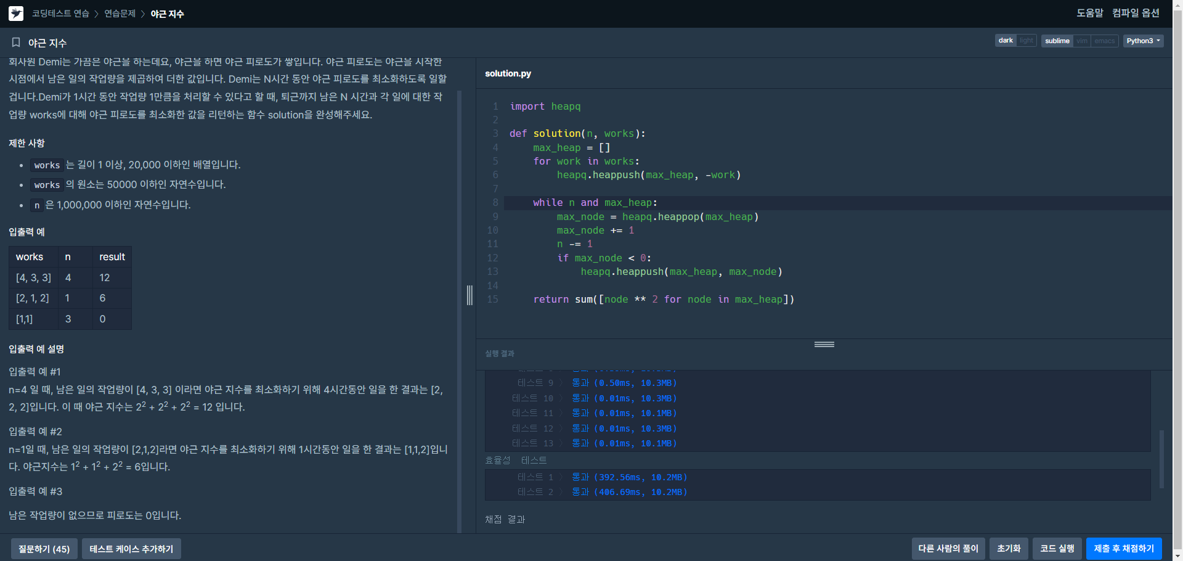
Task: Click 제출 후 채점하기 submit button
Action: click(x=1124, y=548)
